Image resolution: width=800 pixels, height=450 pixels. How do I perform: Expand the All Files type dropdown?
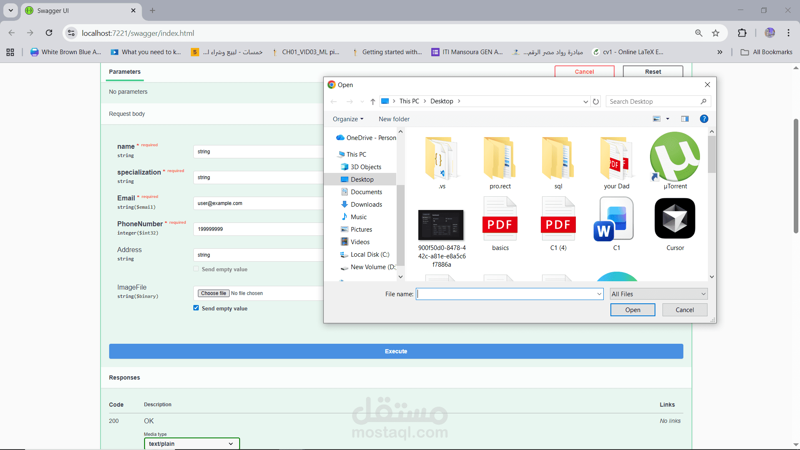(x=659, y=294)
